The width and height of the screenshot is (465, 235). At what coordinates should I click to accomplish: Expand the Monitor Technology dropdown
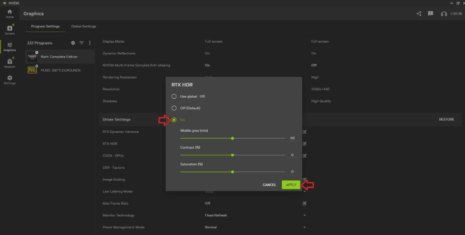304,215
